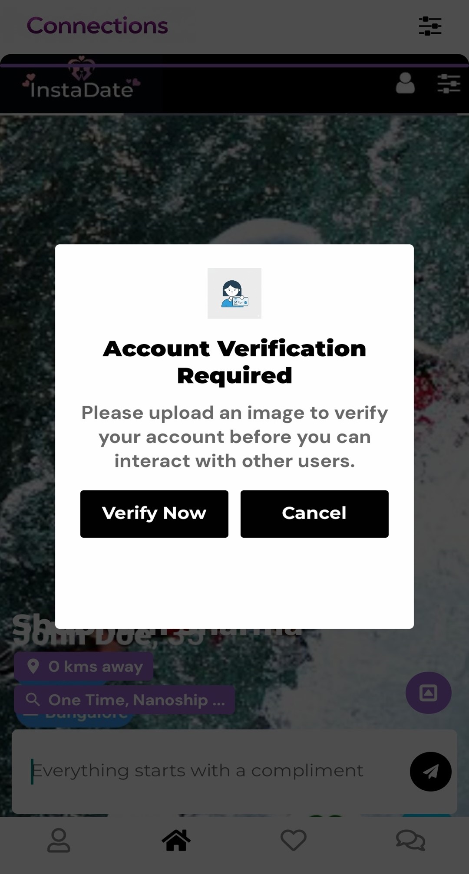Tap the Connections title
The height and width of the screenshot is (874, 469).
coord(97,26)
